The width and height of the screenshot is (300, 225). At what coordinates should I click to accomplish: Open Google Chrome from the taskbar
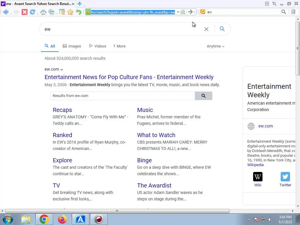44,219
